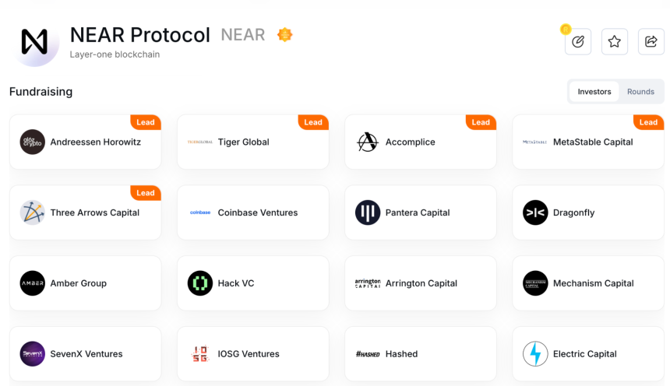Open the Tiger Global investor card
Screen dimensions: 670x386
tap(253, 142)
